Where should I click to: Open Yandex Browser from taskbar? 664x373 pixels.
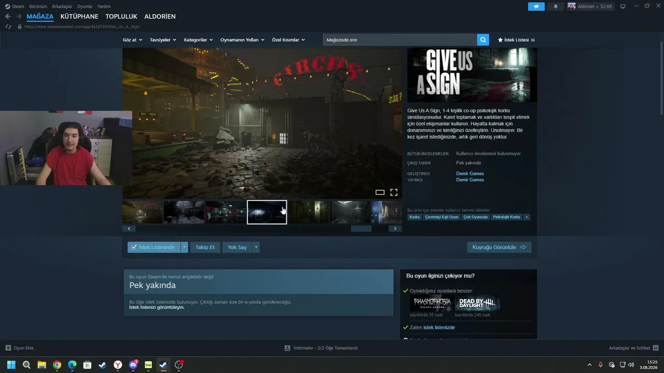118,365
